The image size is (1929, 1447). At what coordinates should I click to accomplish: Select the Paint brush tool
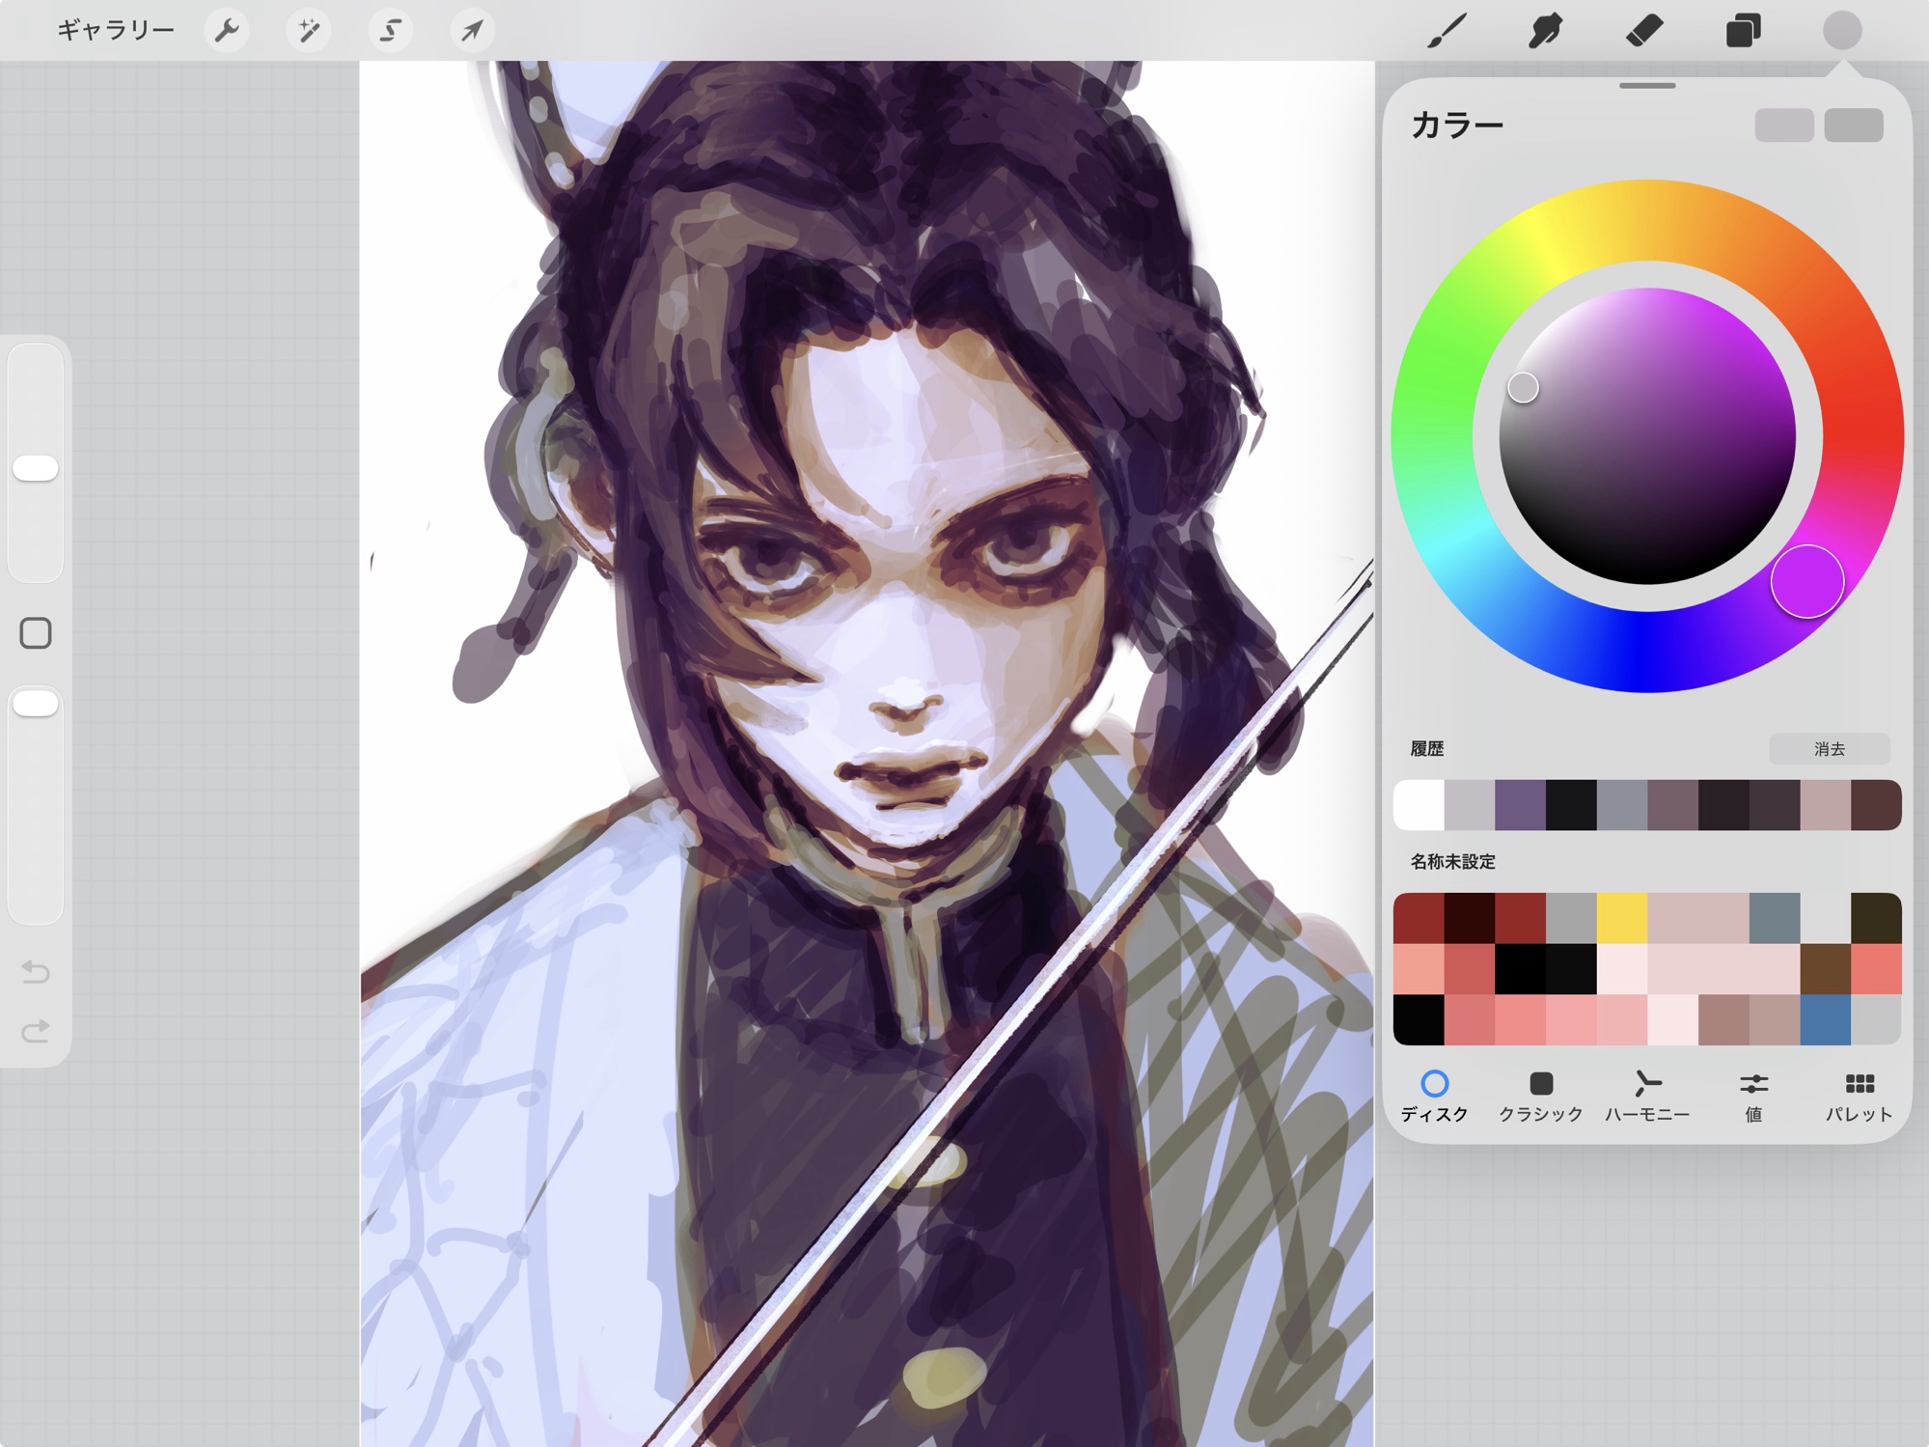[1447, 31]
